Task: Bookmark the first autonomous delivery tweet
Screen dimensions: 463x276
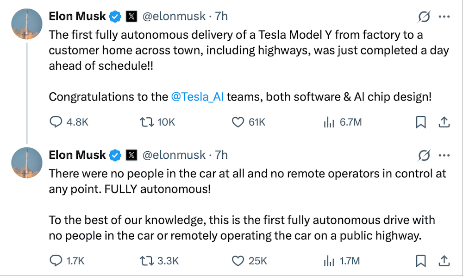Action: coord(421,122)
